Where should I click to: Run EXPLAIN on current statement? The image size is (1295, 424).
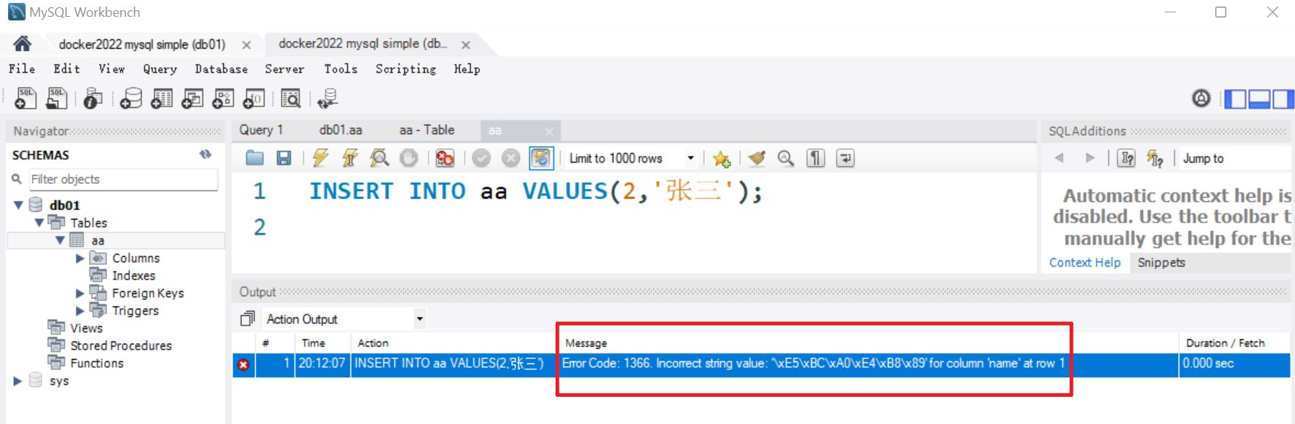point(380,158)
